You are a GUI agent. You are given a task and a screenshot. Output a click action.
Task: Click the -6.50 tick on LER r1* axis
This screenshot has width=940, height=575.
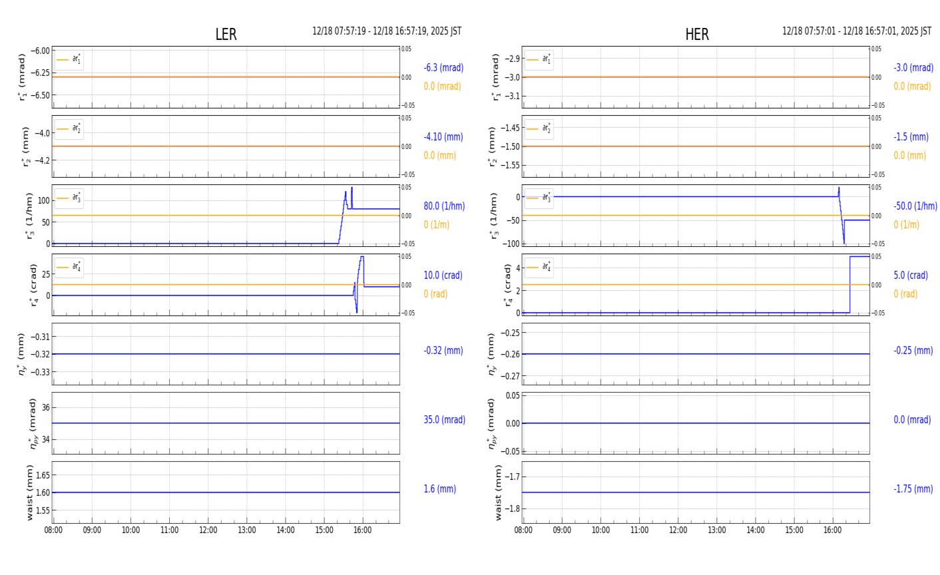(41, 95)
